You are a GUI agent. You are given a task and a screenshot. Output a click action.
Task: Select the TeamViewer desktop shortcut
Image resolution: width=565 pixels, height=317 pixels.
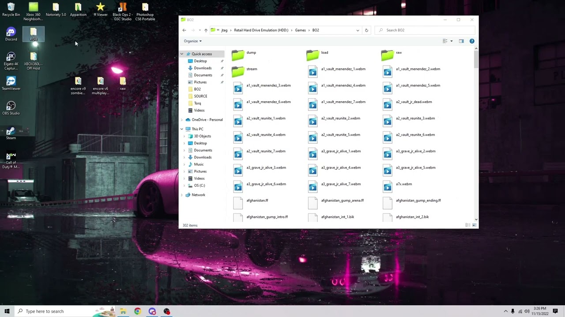tap(11, 84)
